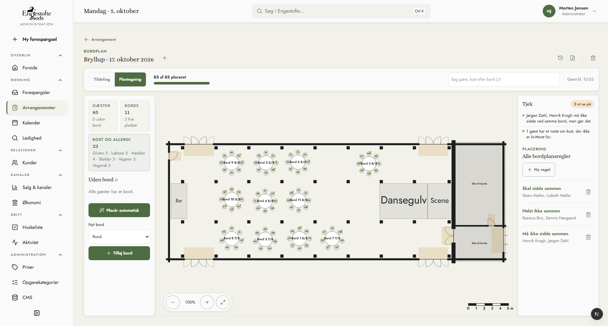Delete the 'Helst ikke sammen' rule

pos(588,215)
